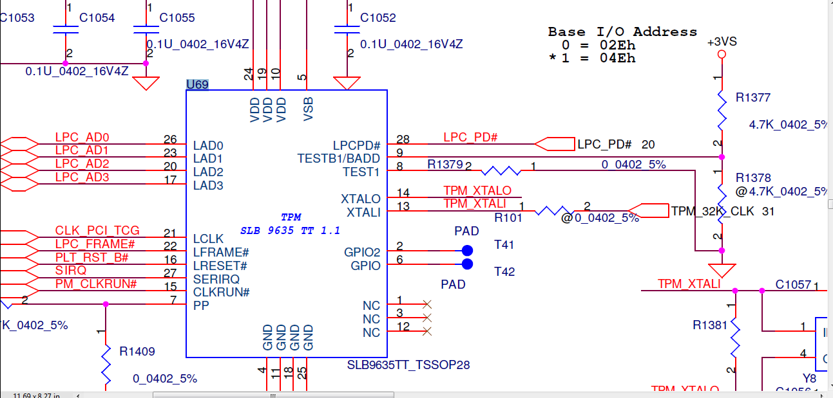
Task: Select the CLKRUN# pin name
Action: tap(221, 293)
